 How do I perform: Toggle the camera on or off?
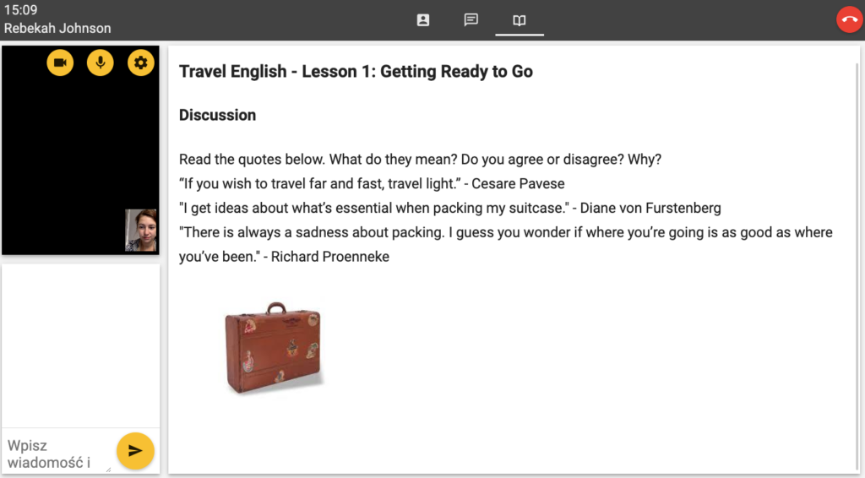[60, 62]
